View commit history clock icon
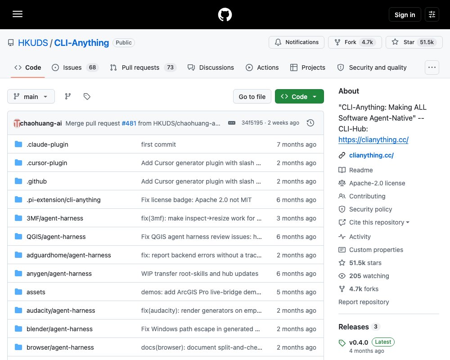 click(x=310, y=123)
